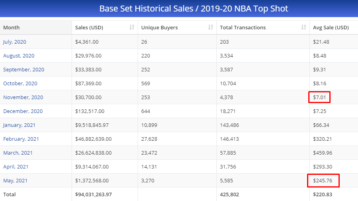This screenshot has width=358, height=201.
Task: Select transactions value 3,534
Action: coord(226,56)
